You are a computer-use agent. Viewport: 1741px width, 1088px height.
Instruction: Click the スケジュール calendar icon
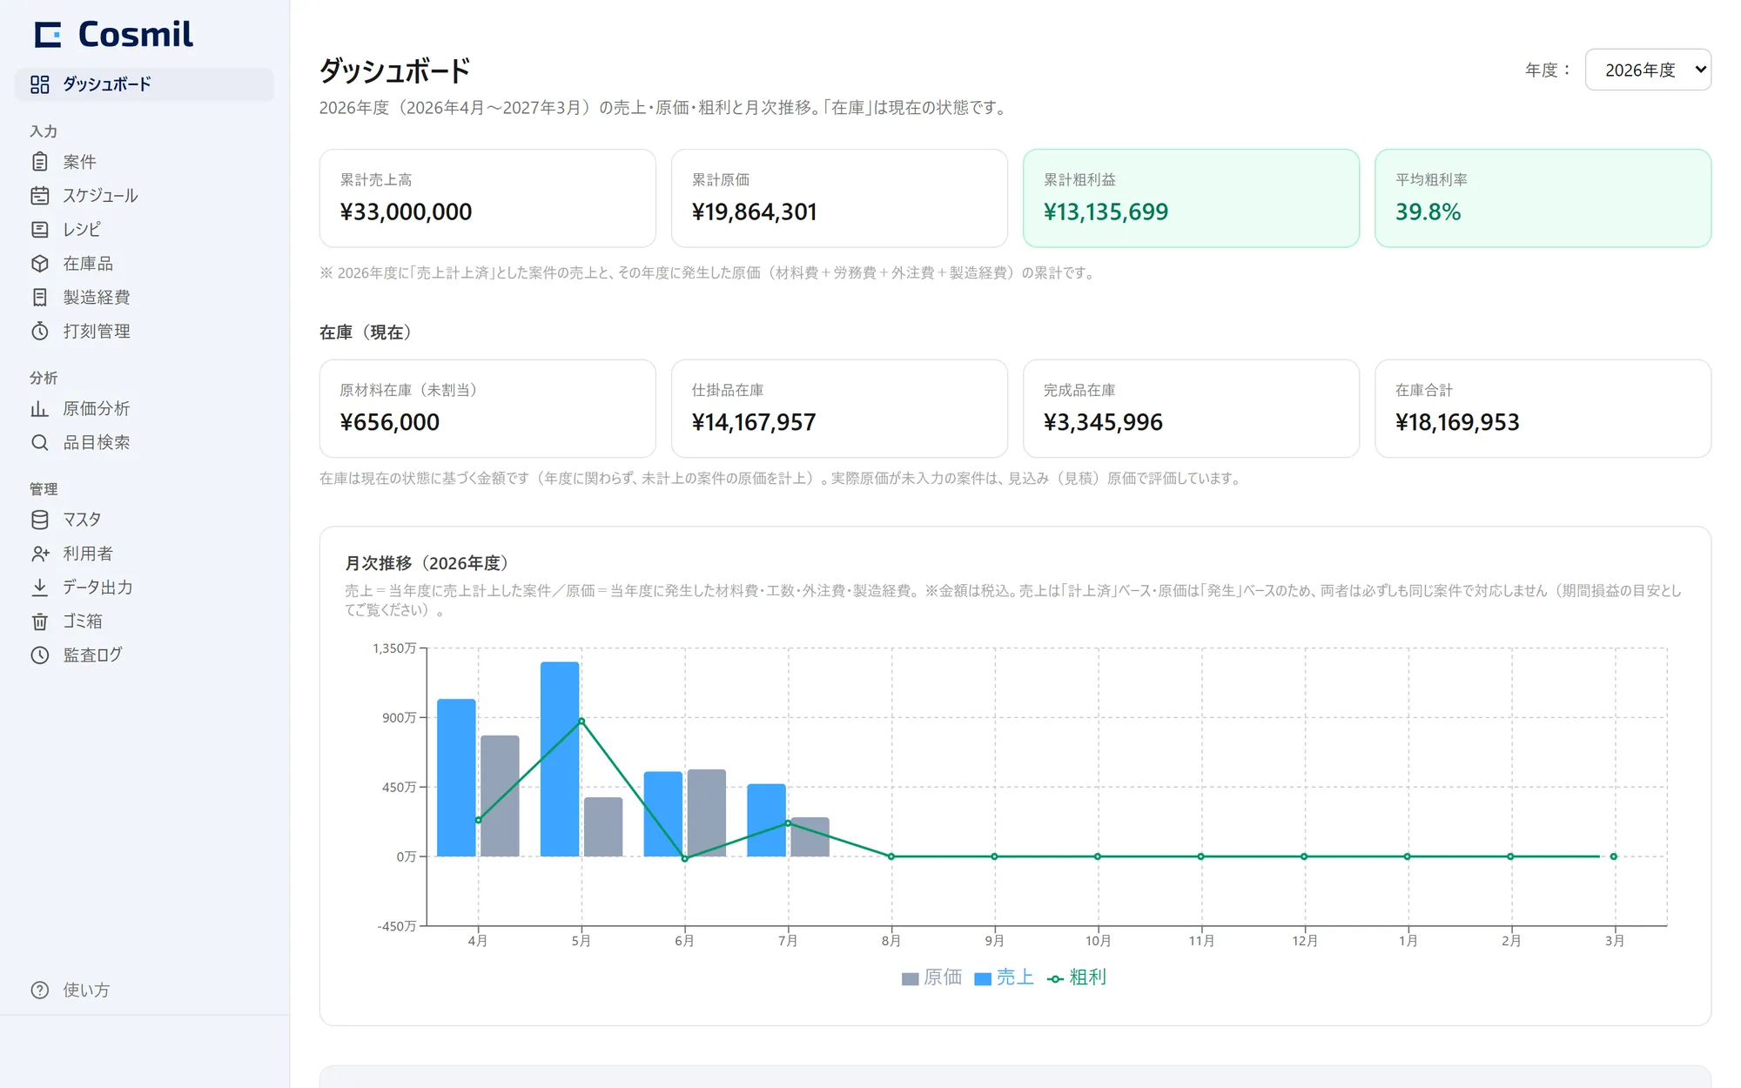[40, 196]
